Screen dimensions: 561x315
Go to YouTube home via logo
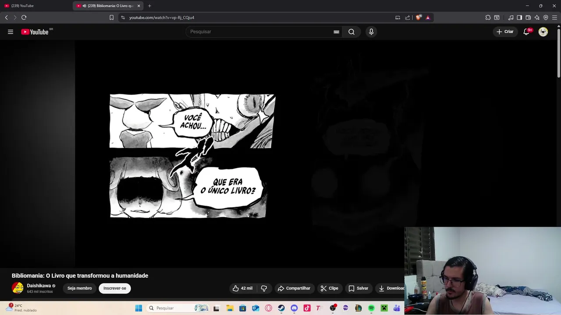(35, 31)
